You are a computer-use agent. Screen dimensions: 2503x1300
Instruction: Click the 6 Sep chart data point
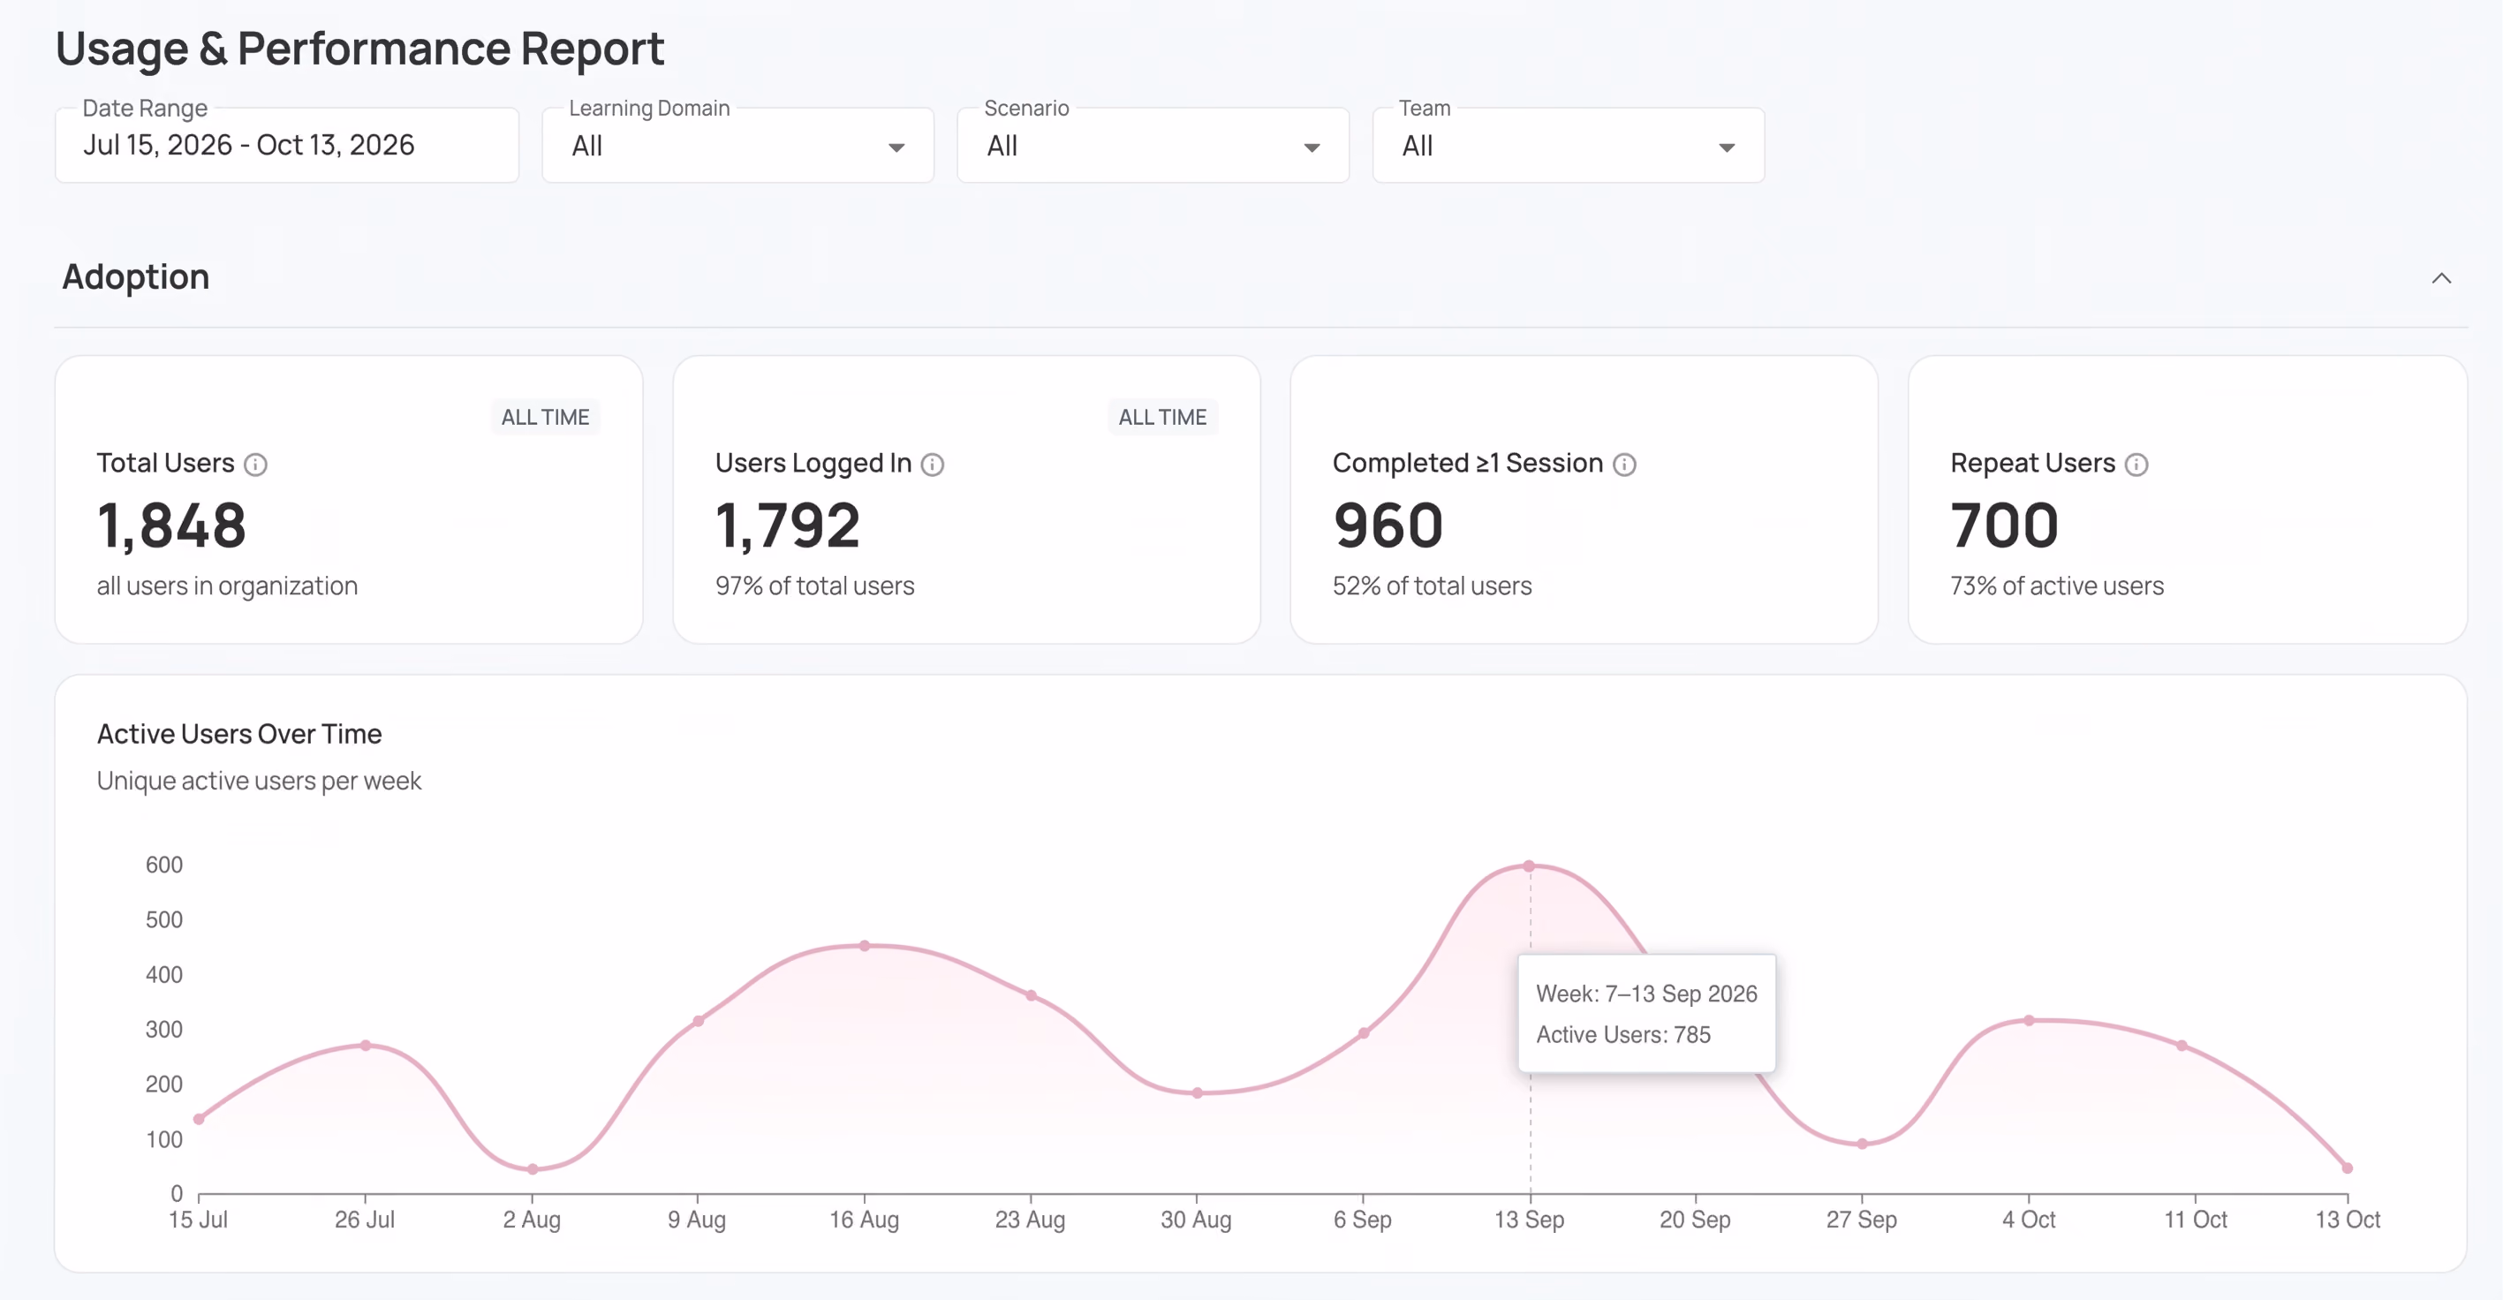pyautogui.click(x=1364, y=1032)
